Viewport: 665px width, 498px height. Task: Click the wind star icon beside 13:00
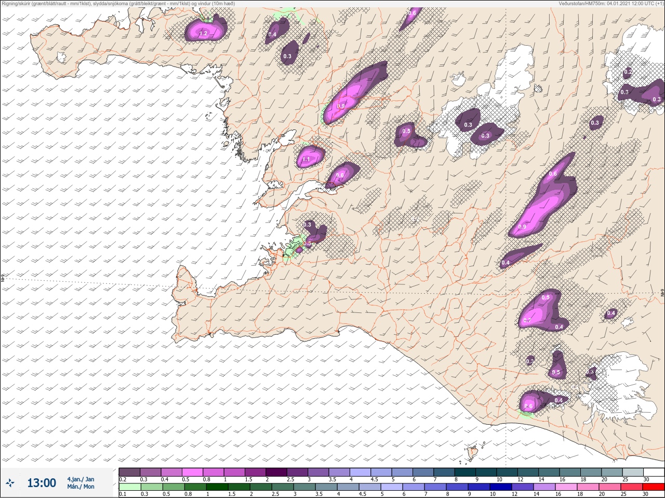click(10, 482)
